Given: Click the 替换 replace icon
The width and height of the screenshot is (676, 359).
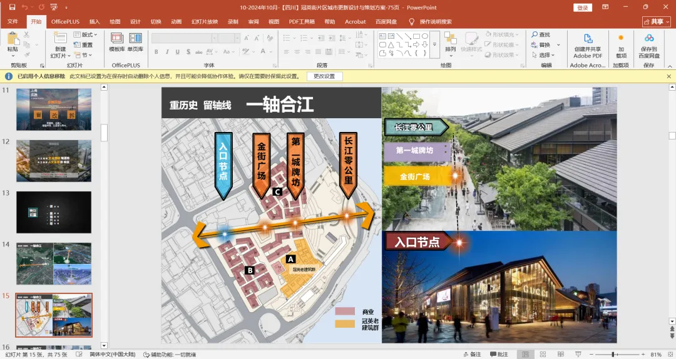Looking at the screenshot, I should [x=535, y=45].
